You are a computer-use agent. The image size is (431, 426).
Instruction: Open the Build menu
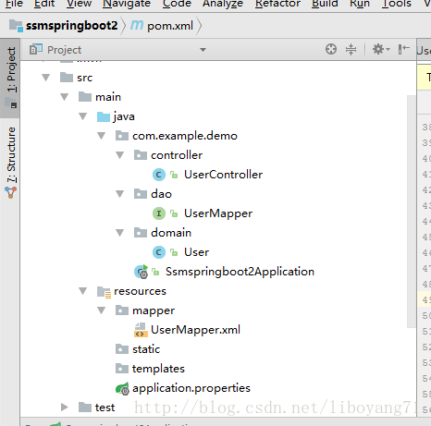click(325, 4)
